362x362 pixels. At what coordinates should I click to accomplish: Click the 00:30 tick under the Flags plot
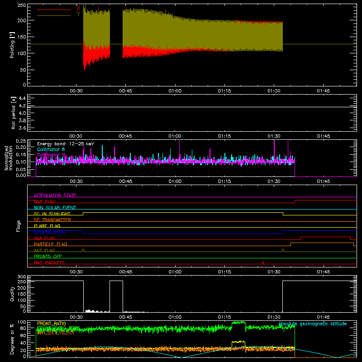76,272
